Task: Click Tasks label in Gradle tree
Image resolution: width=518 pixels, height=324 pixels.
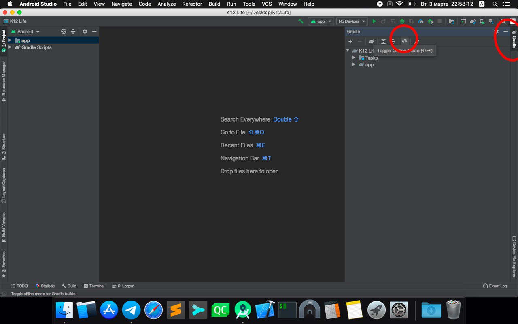Action: 372,58
